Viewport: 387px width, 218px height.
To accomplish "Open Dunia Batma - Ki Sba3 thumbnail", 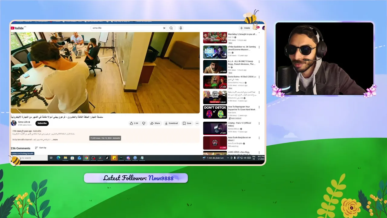I will click(215, 82).
